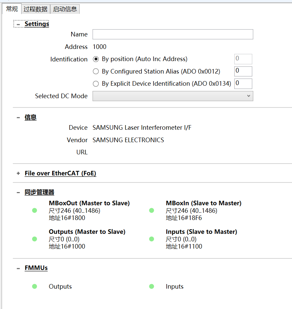
Task: Collapse the FMMUs section
Action: pos(18,268)
